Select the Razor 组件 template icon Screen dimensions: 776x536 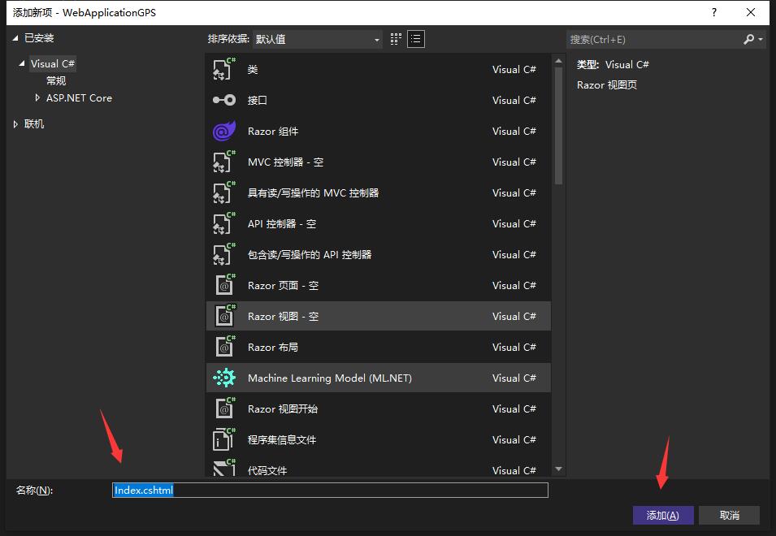[223, 131]
